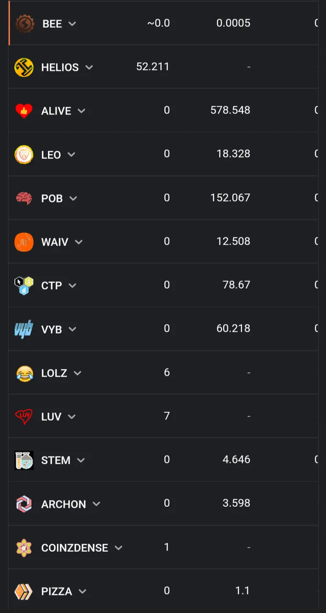Open the VYB chevron menu

tap(72, 329)
